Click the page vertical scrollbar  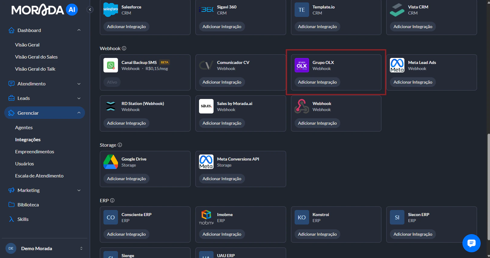click(488, 187)
